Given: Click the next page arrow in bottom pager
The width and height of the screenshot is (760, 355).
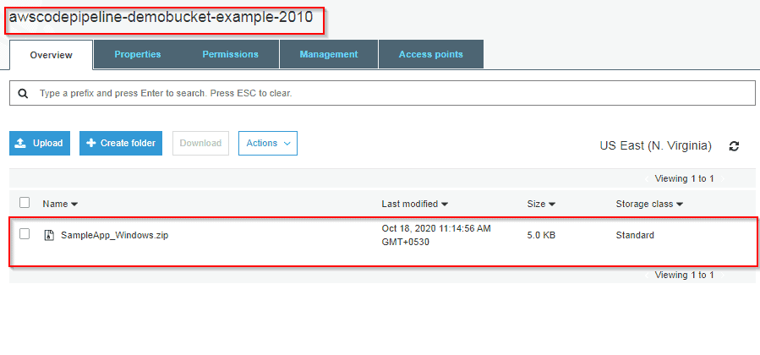Looking at the screenshot, I should tap(723, 275).
